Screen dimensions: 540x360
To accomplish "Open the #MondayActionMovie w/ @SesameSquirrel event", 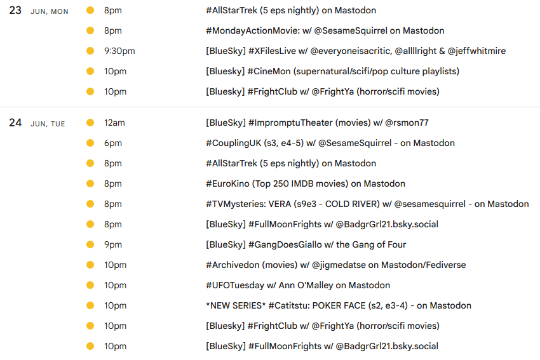I will tap(325, 30).
